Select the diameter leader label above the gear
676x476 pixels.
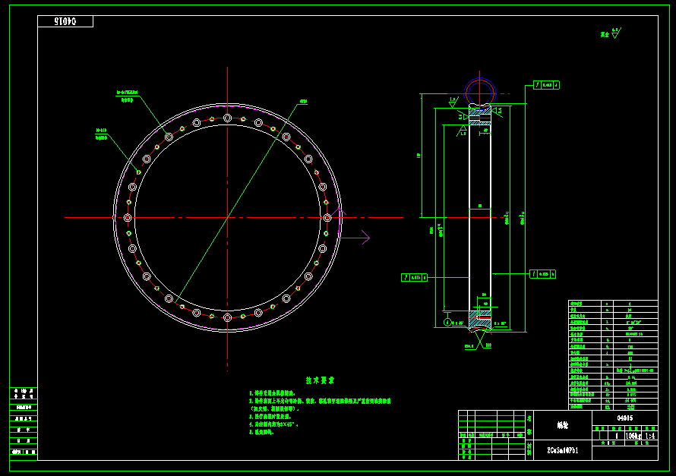(x=304, y=102)
